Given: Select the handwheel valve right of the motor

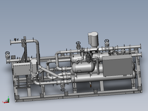Looking at the screenshot, I should tap(107, 43).
